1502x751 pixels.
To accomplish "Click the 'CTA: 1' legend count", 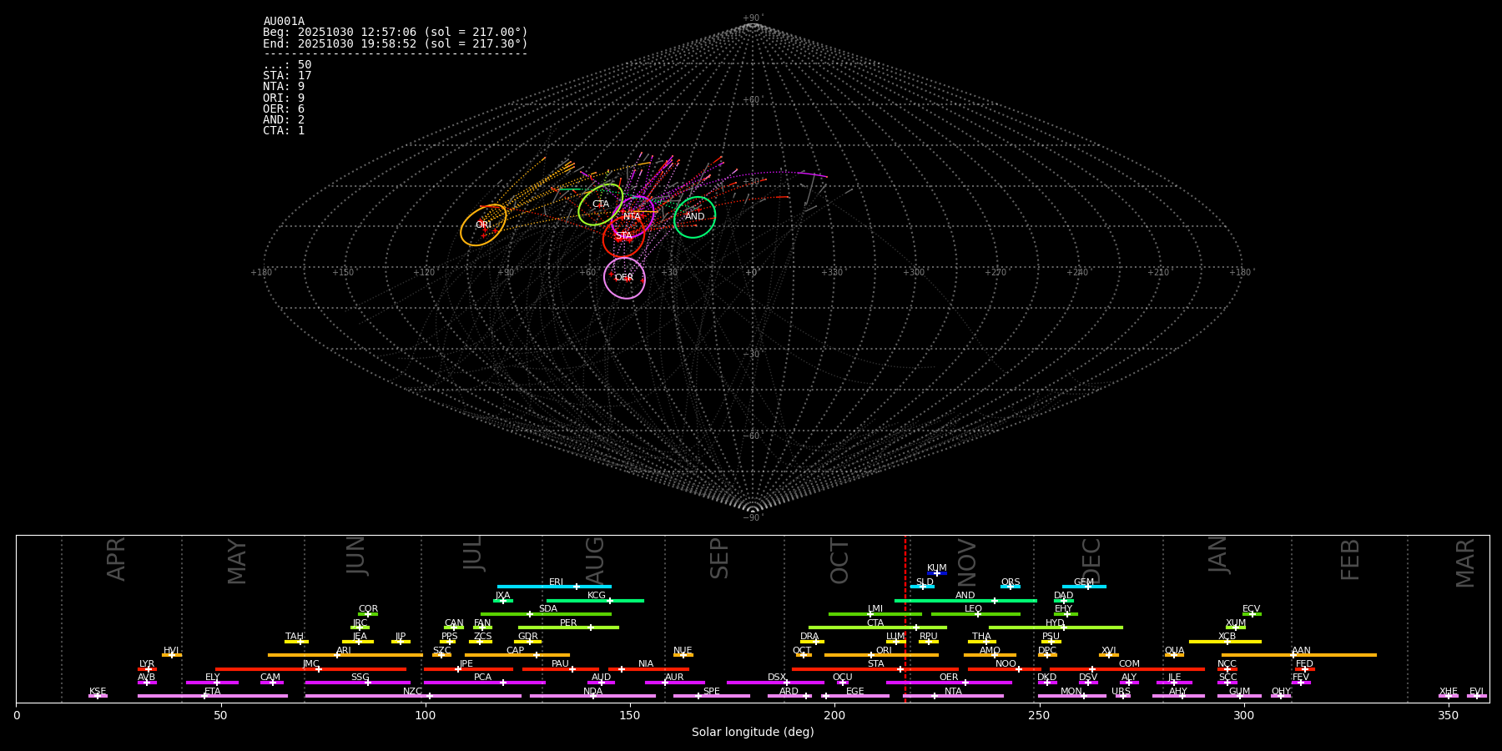I will pos(284,131).
